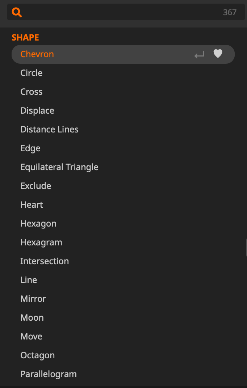Pick Moon from the shape list
The image size is (247, 388).
pos(32,318)
